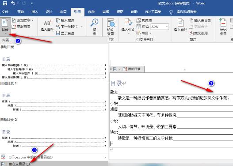Click the 标记条目 icon

[223, 23]
